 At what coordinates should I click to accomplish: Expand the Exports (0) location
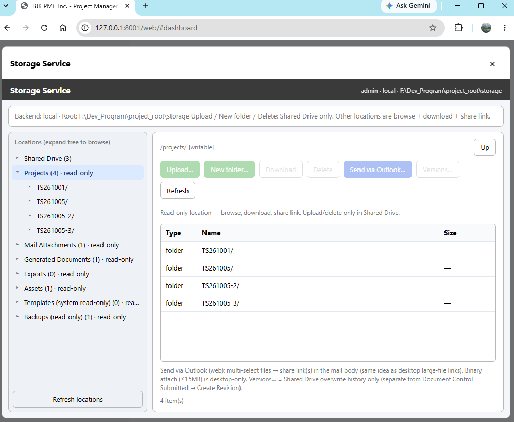pyautogui.click(x=18, y=274)
